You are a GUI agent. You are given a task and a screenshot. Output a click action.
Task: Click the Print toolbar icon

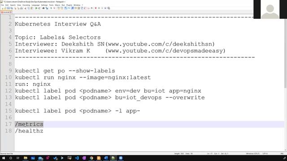click(22, 8)
